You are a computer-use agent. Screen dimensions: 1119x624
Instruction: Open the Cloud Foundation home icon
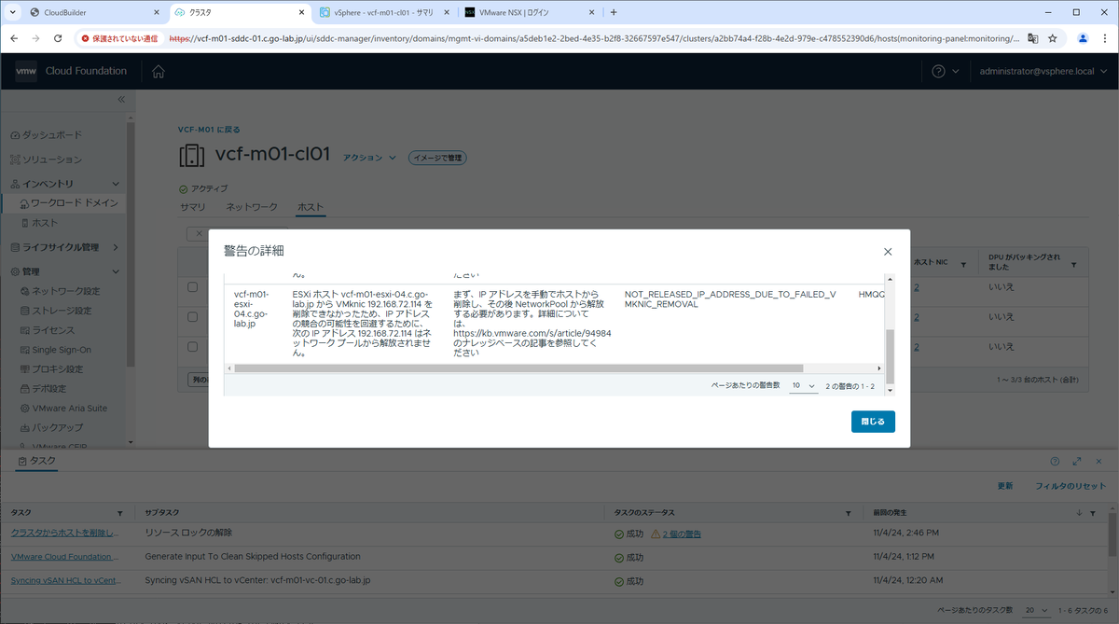pos(159,72)
